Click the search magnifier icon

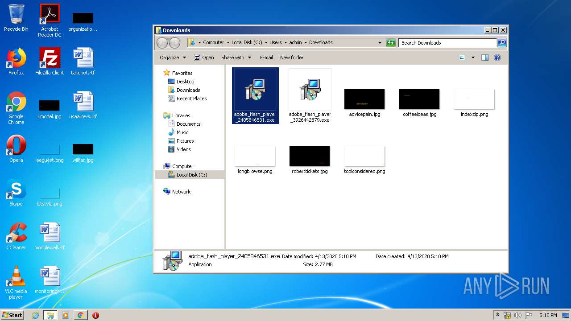coord(502,43)
